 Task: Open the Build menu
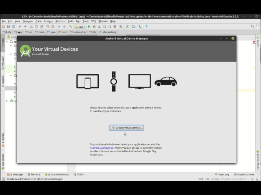(x=71, y=21)
